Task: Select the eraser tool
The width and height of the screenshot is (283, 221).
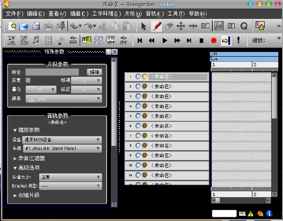Action: [168, 26]
